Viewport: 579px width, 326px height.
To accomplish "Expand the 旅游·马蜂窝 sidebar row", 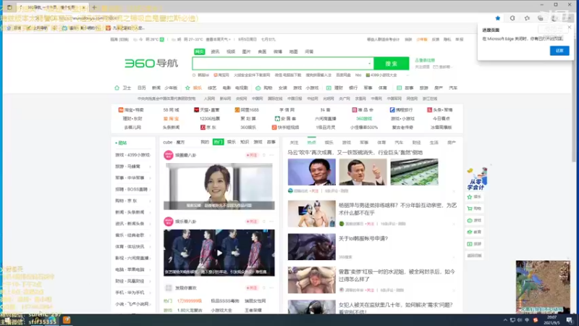I will (x=133, y=167).
